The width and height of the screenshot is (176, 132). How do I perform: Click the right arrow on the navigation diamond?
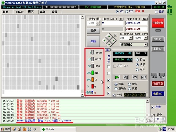[114, 40]
